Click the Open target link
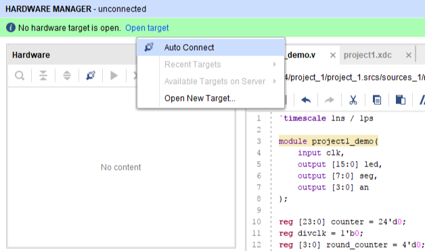This screenshot has width=425, height=251. tap(147, 28)
